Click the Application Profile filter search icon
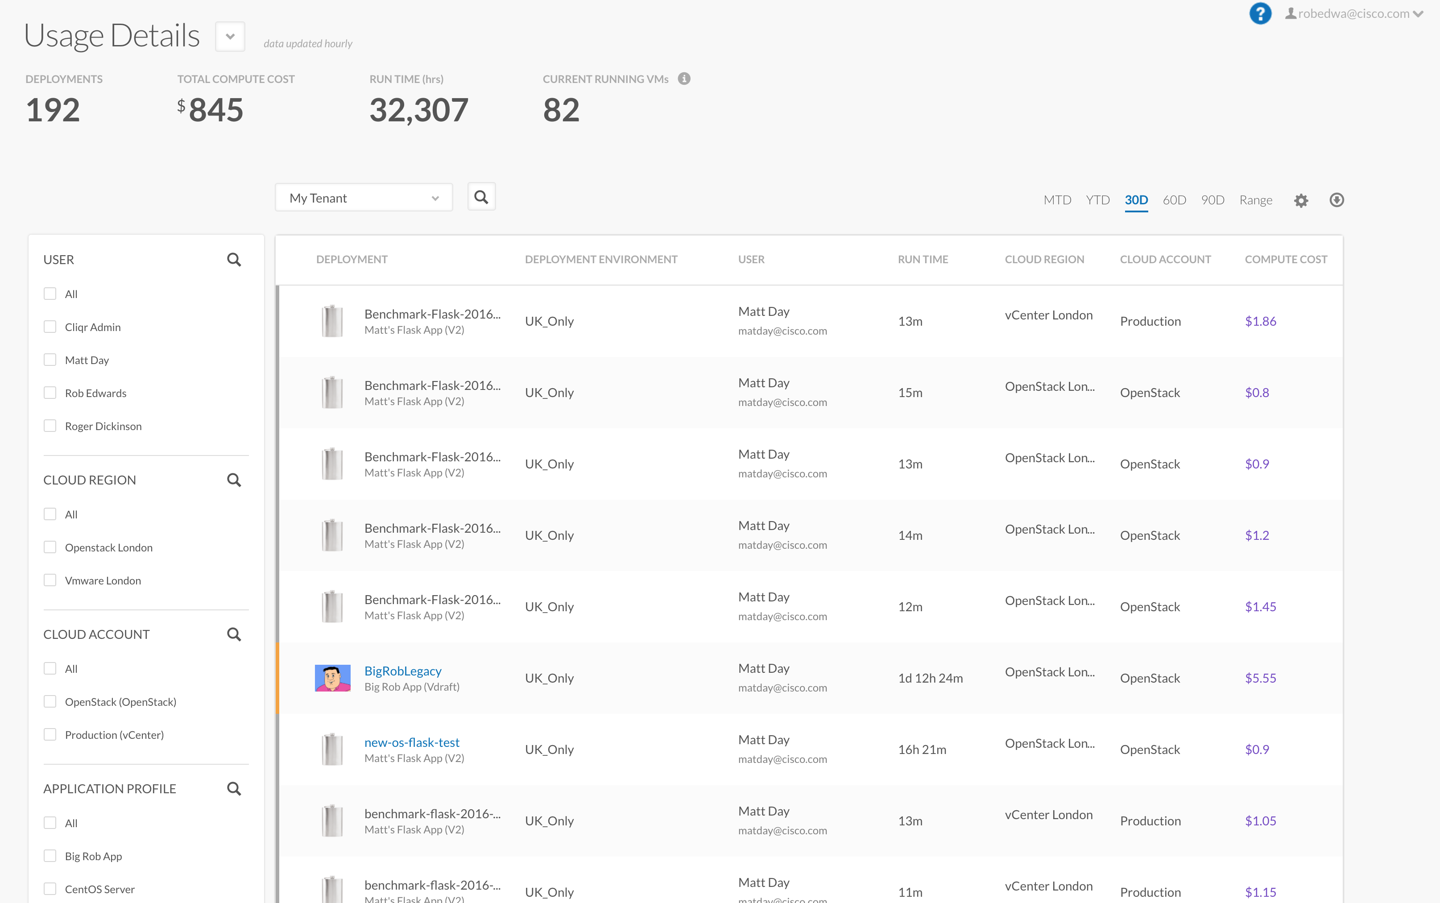Image resolution: width=1440 pixels, height=903 pixels. [234, 789]
